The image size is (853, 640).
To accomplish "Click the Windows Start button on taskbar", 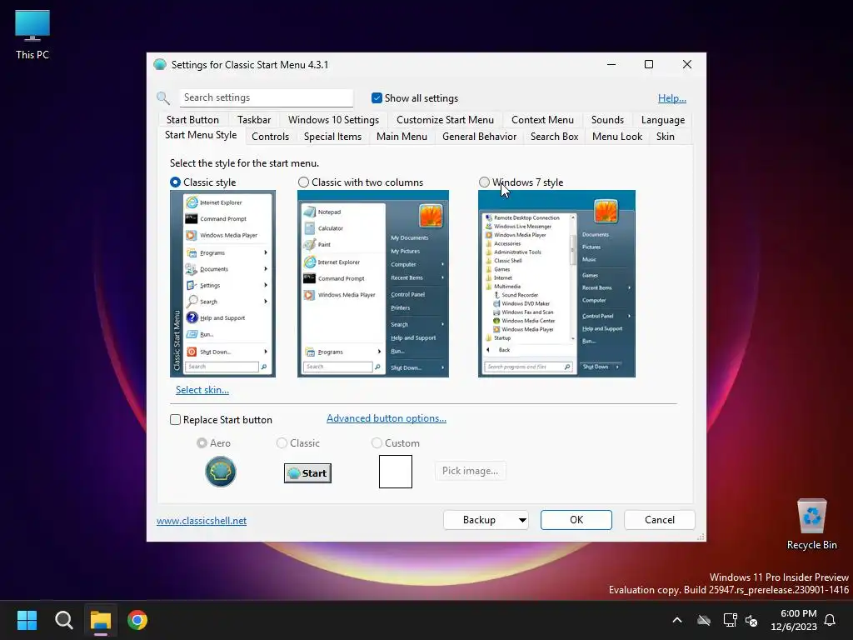I will click(27, 620).
